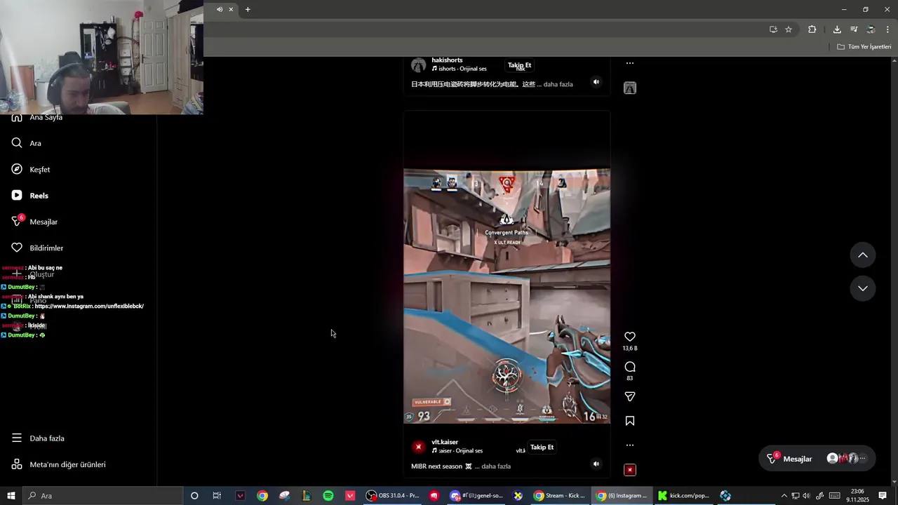Save the reel with the bookmark icon
Screen dimensions: 898x505
pos(630,421)
